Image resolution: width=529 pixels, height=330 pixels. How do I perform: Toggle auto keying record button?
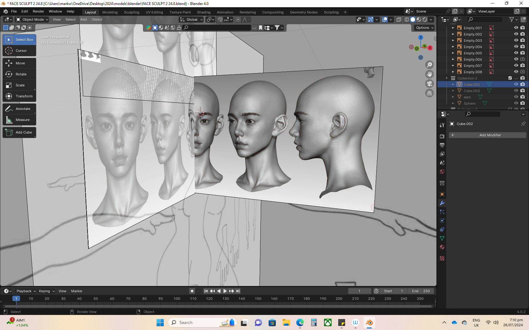click(192, 291)
